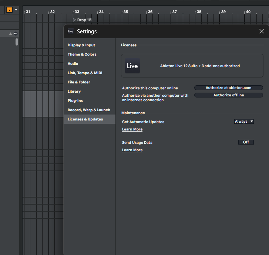Click the Authorize this computer online label
Viewport: 269px width, 255px height.
pyautogui.click(x=150, y=88)
